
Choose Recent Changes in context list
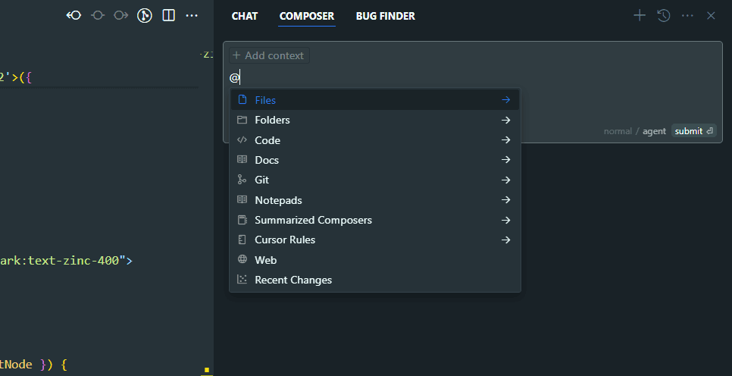coord(293,280)
